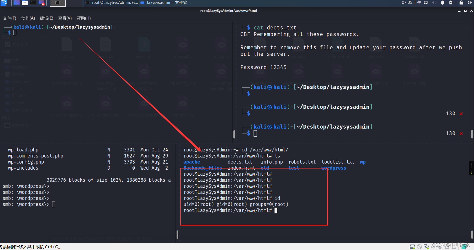
Task: Open the notification bell icon
Action: click(443, 3)
